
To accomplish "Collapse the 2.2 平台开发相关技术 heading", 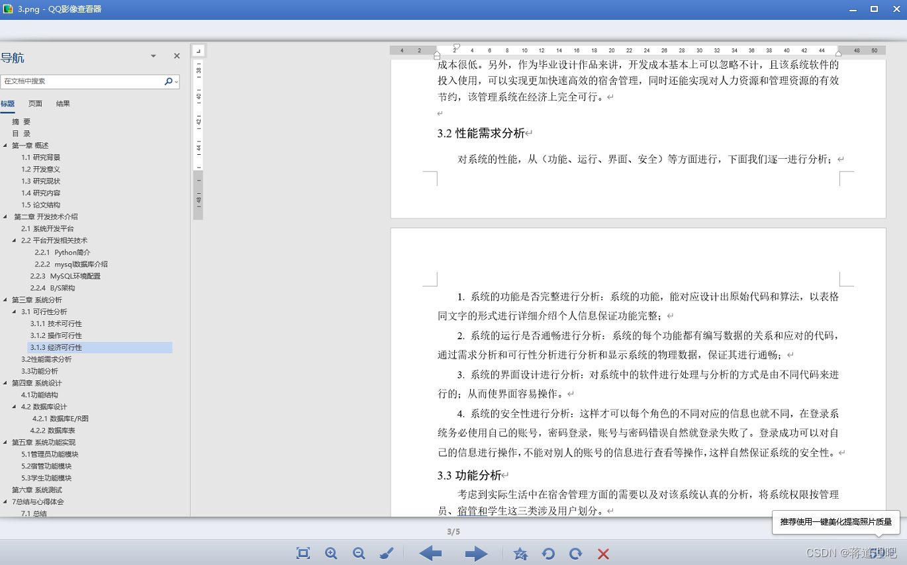I will tap(15, 241).
